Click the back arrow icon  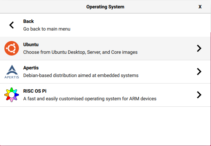click(x=12, y=25)
